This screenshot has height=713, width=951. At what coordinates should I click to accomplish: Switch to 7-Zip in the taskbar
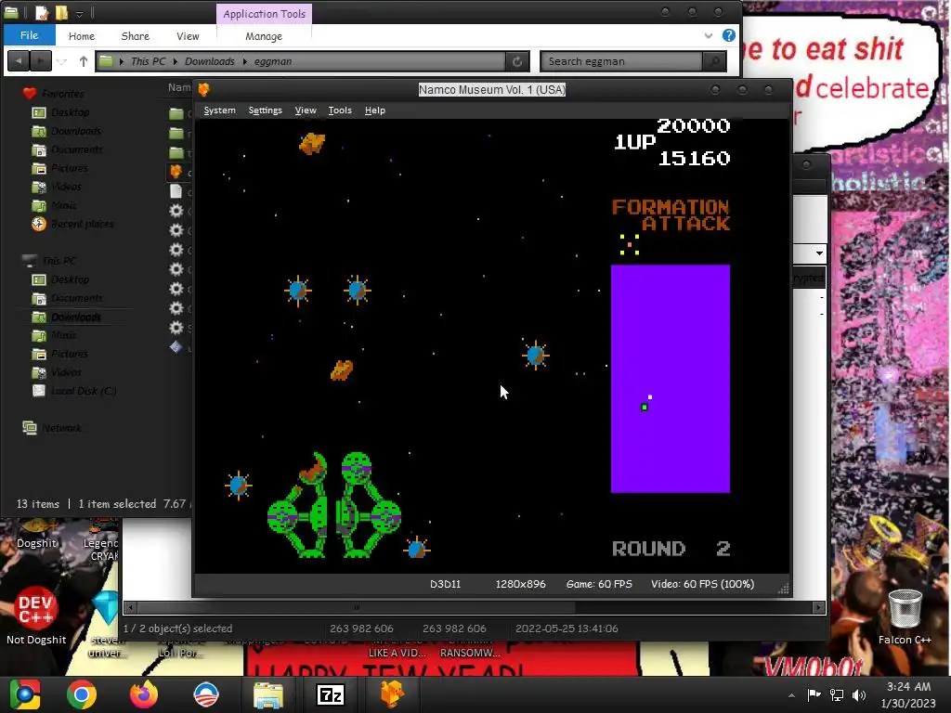[x=331, y=695]
